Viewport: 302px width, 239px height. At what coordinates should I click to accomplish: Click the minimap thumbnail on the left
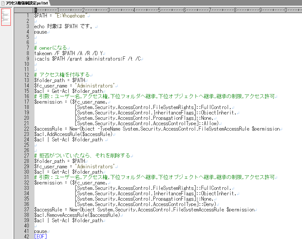pyautogui.click(x=6, y=17)
